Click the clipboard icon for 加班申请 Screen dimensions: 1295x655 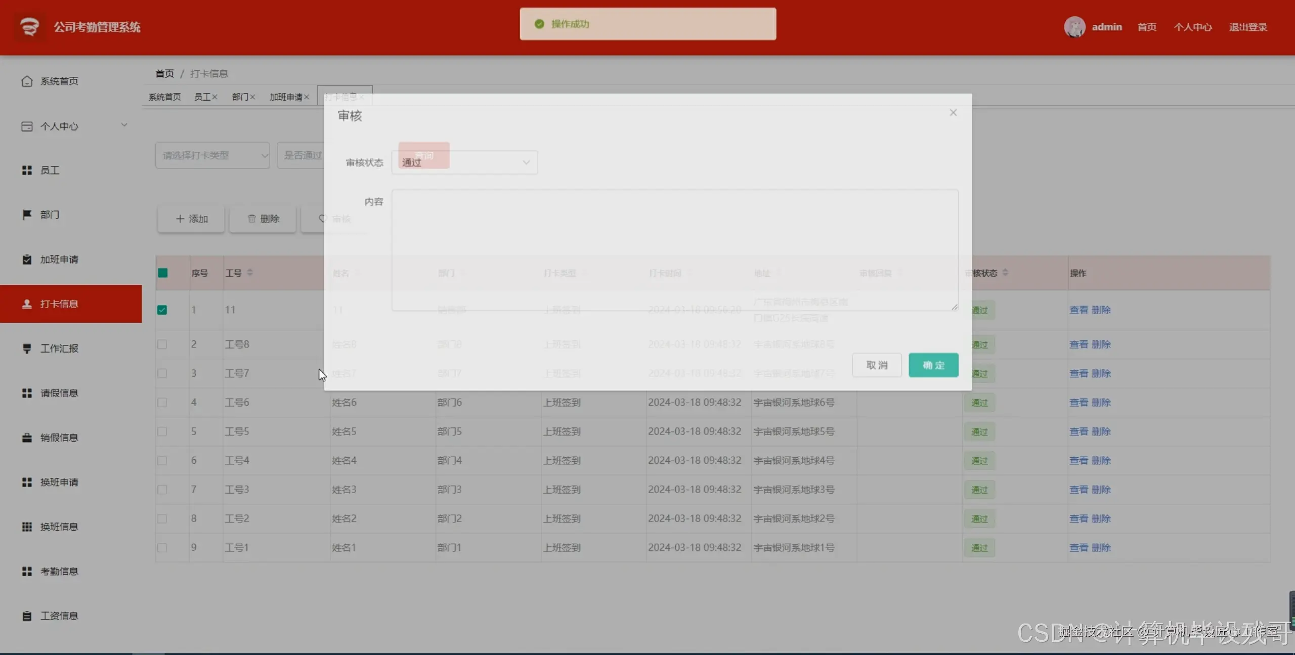pyautogui.click(x=27, y=259)
